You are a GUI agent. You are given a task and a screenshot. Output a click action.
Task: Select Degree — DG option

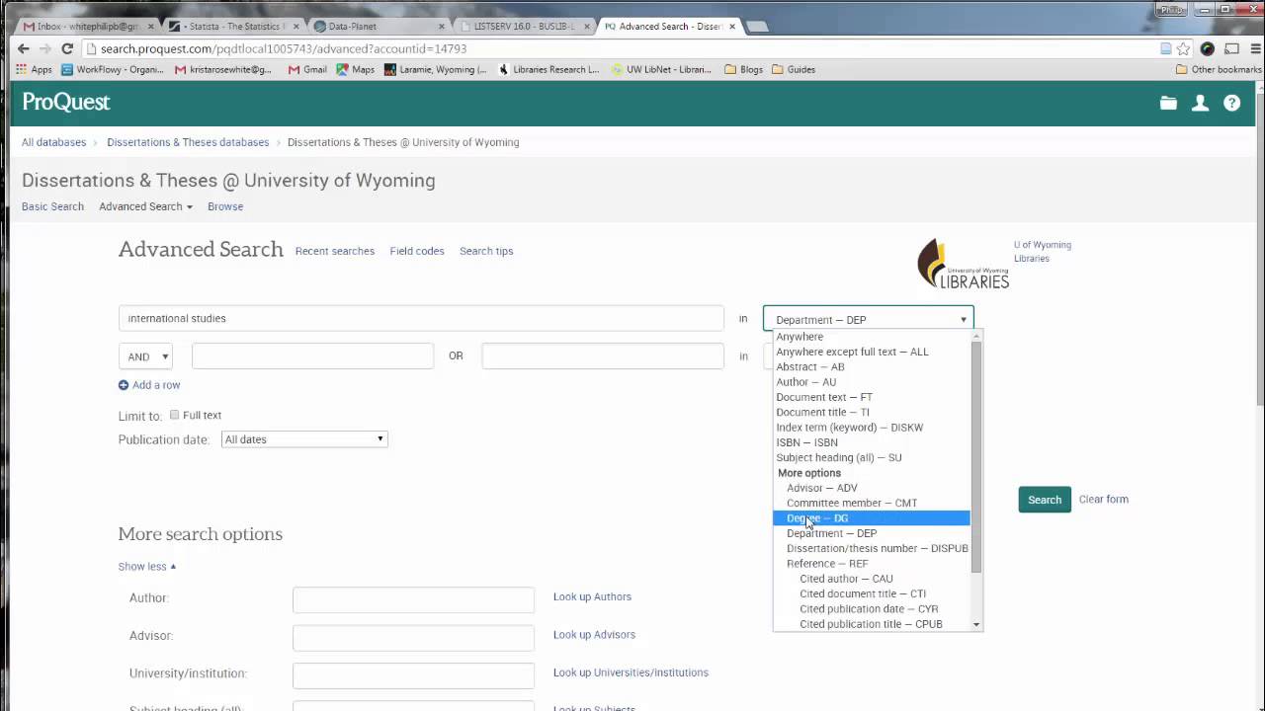click(x=871, y=518)
